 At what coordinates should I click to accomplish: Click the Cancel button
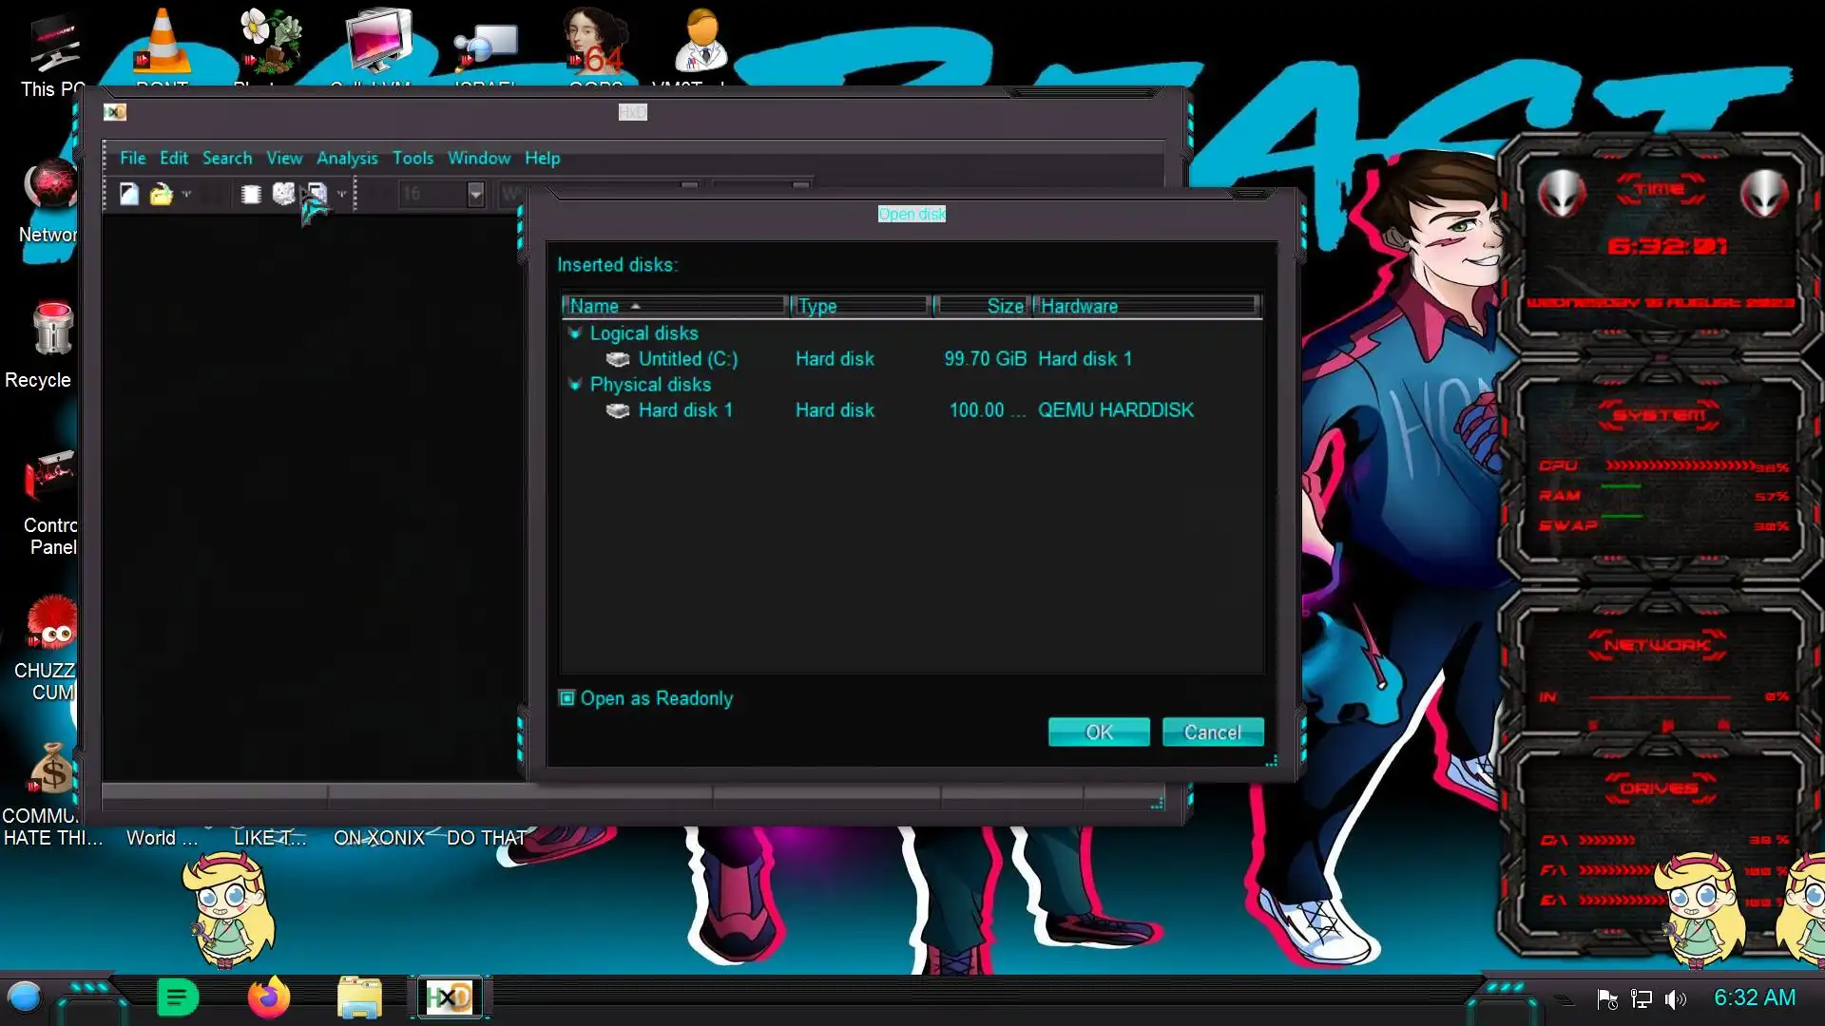click(x=1212, y=732)
